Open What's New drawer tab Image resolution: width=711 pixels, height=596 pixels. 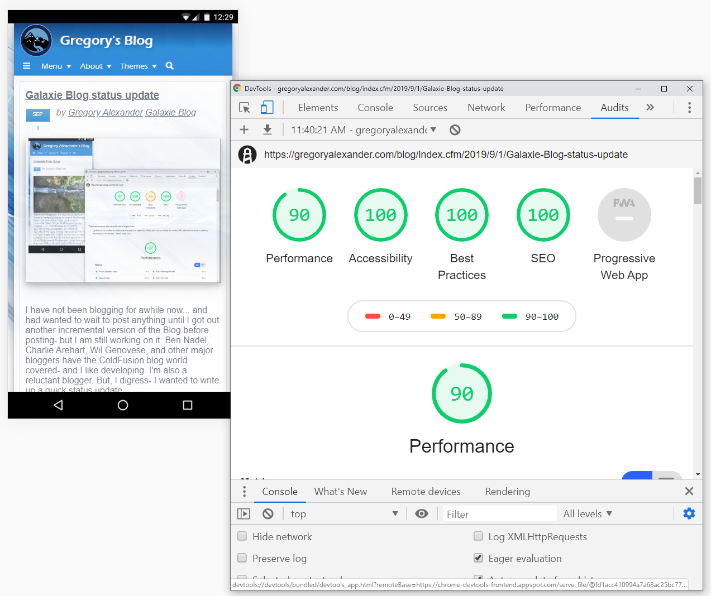click(x=341, y=491)
